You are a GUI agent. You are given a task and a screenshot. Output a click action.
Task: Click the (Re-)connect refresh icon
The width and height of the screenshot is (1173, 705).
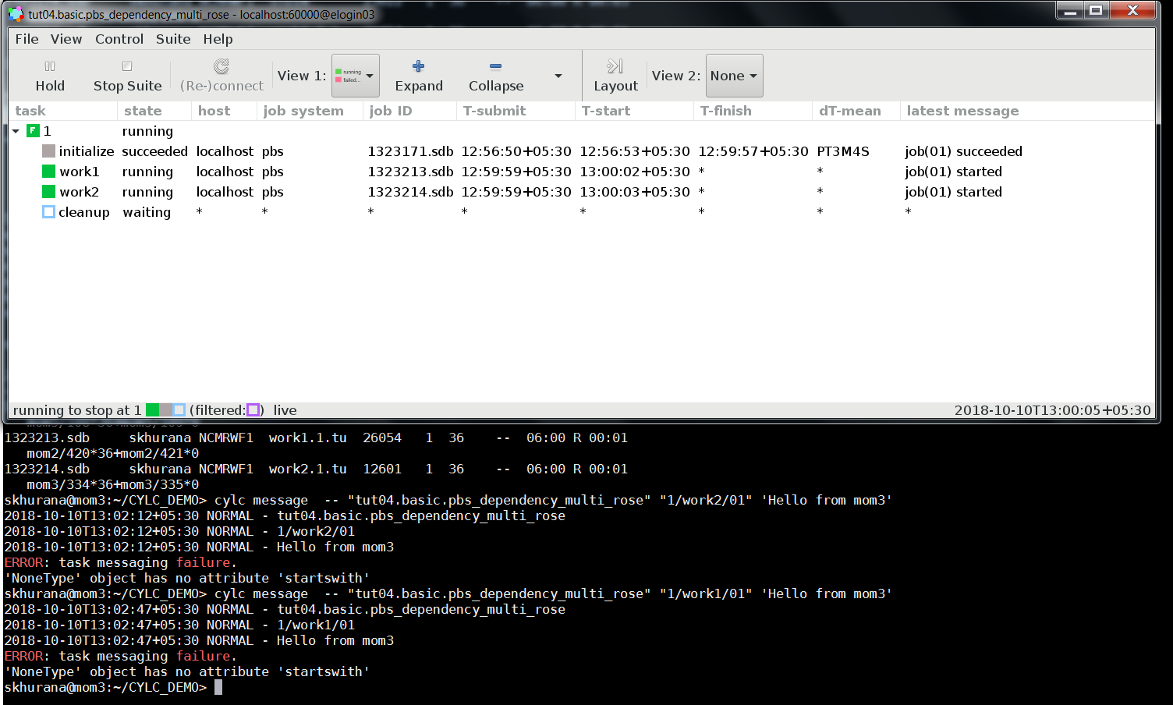(221, 66)
